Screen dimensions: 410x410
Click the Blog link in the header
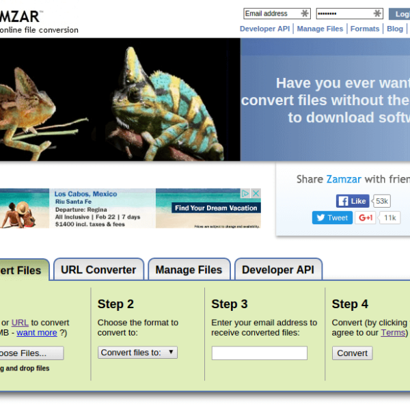(x=395, y=29)
